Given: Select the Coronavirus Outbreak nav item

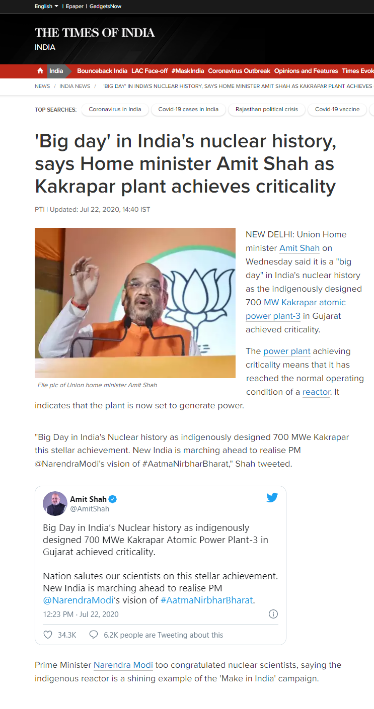Looking at the screenshot, I should (239, 71).
